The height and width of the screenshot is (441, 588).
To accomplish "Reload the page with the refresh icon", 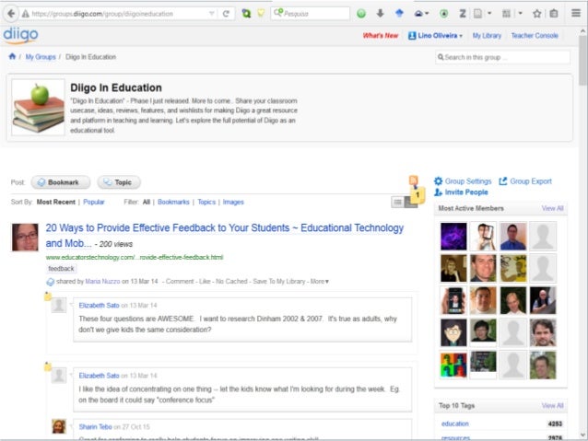I will pyautogui.click(x=226, y=14).
